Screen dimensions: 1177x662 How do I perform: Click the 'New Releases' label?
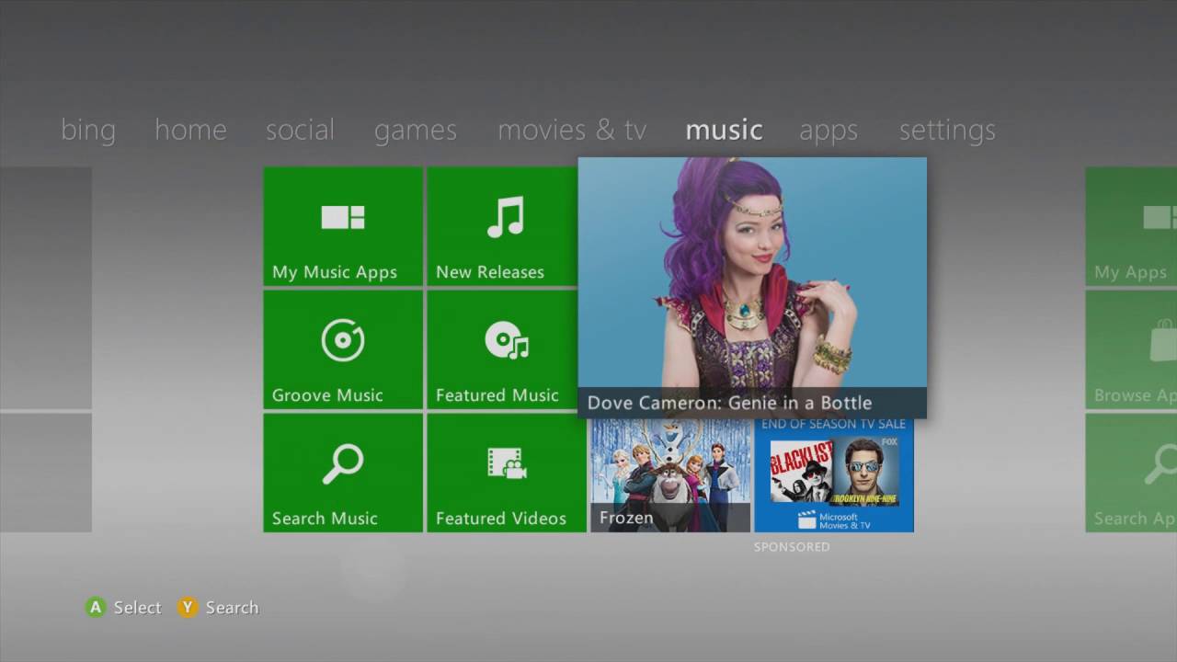(490, 272)
